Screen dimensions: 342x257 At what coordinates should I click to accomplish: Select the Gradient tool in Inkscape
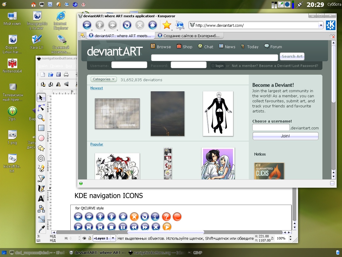click(x=41, y=219)
